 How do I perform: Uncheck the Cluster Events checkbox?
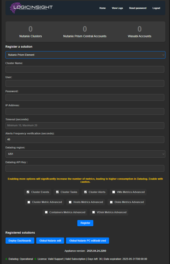click(28, 192)
